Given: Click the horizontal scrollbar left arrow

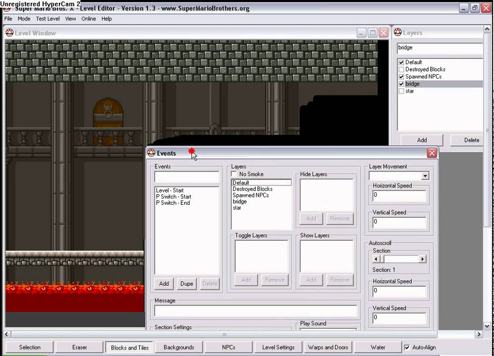Looking at the screenshot, I should click(x=6, y=334).
